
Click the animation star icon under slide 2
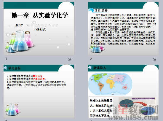[154, 59]
